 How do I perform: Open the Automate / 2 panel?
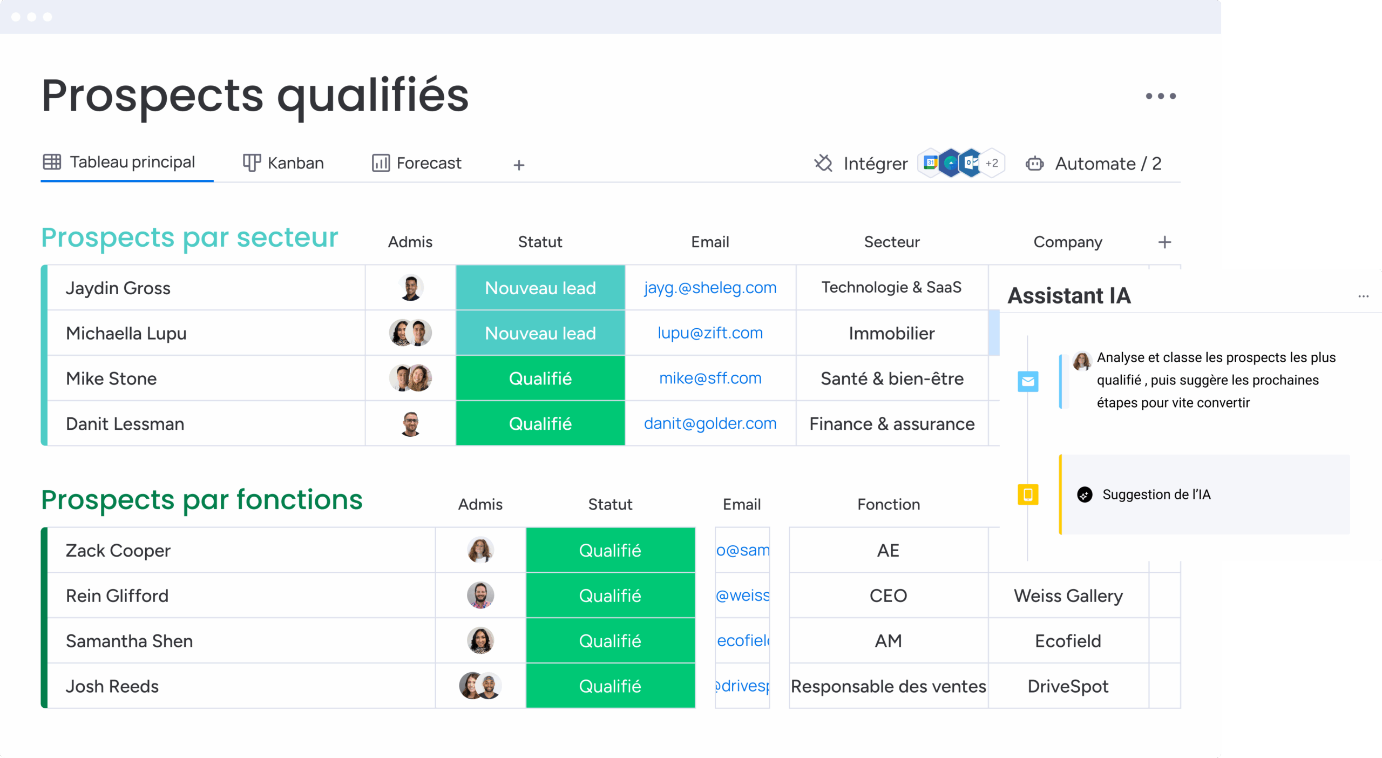(x=1093, y=164)
